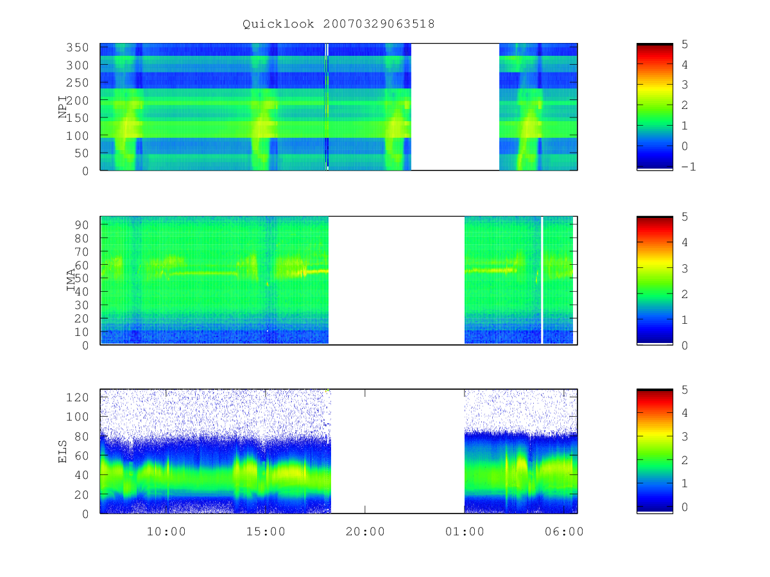Click the ELS spectrogram colorbar
The height and width of the screenshot is (577, 770).
coord(654,451)
